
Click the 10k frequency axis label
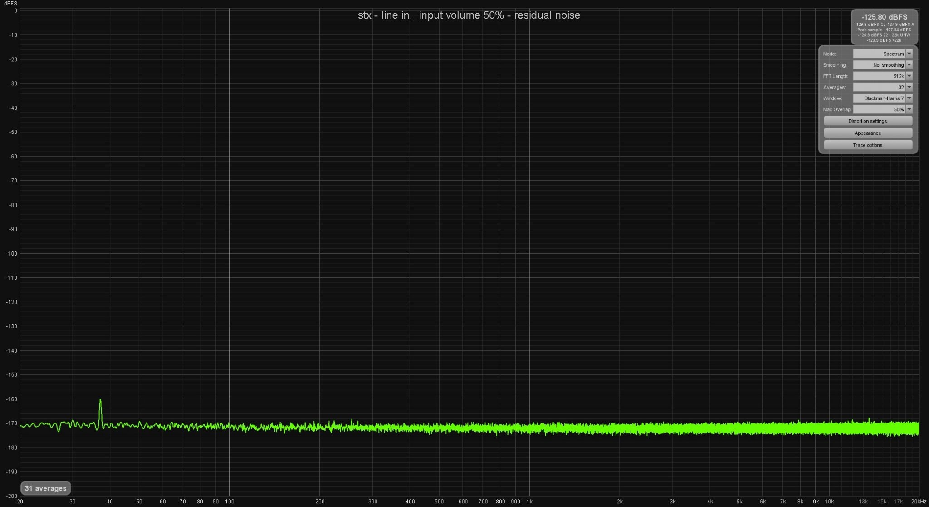[x=829, y=502]
